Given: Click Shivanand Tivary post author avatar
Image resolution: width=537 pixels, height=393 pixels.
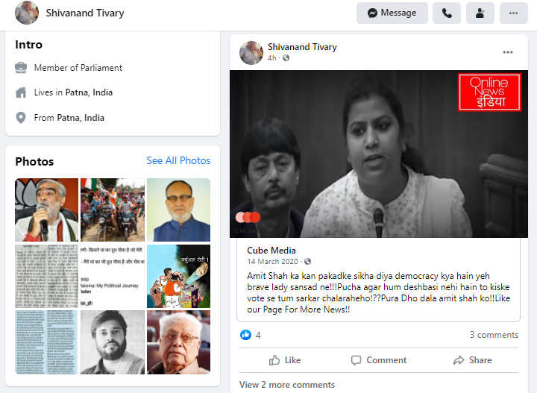Looking at the screenshot, I should point(251,53).
